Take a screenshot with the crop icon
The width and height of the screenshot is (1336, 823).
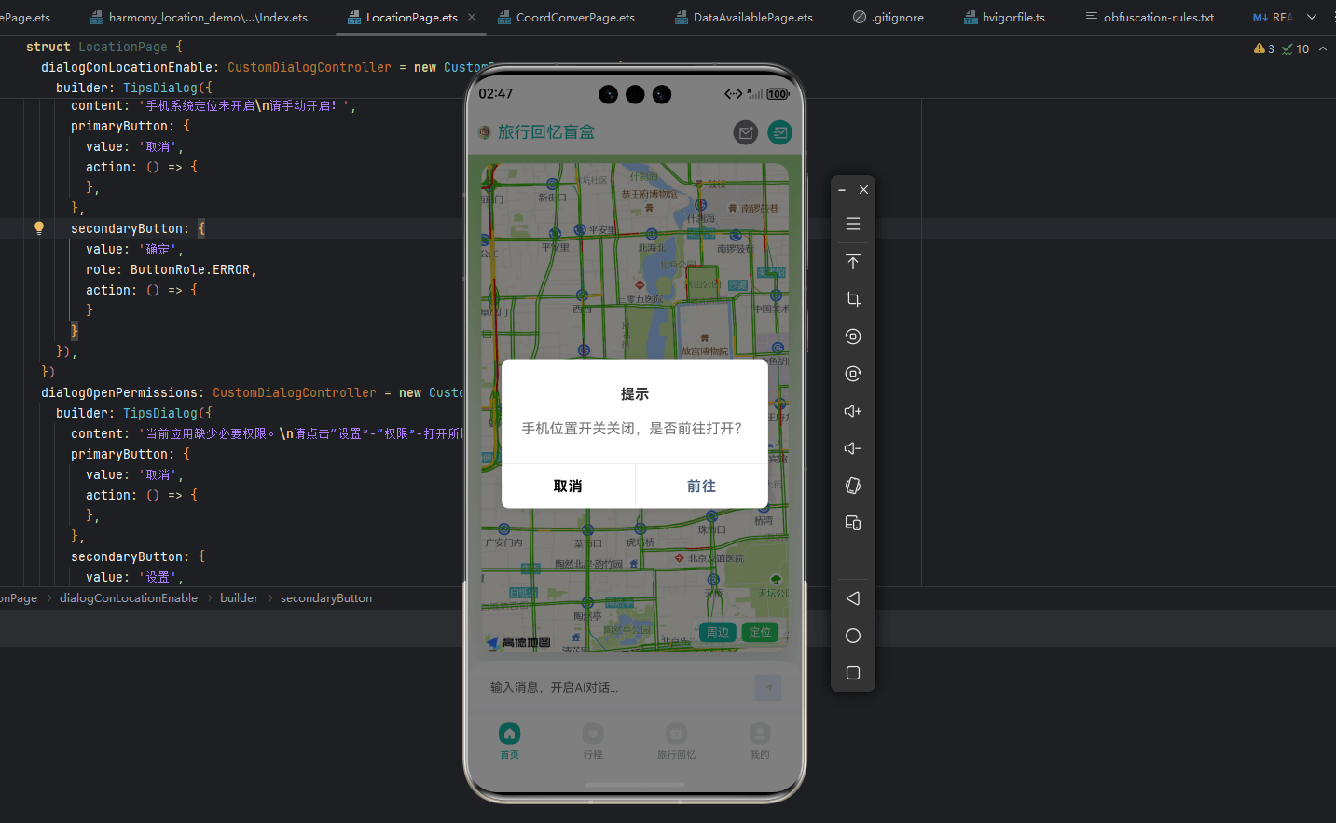(x=852, y=299)
